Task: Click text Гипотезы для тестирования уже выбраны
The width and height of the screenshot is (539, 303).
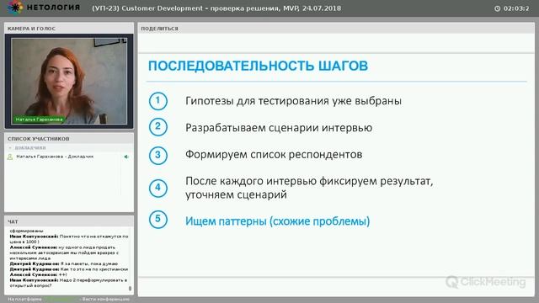Action: (293, 101)
